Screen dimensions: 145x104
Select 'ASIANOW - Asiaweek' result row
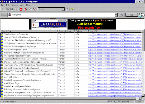click(30, 71)
